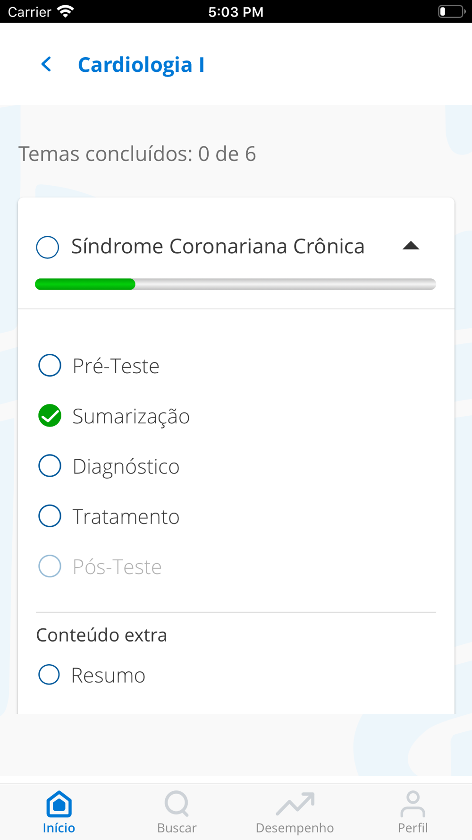Toggle the Síndrome Coronariana Crônica topic circle
The width and height of the screenshot is (472, 840).
[48, 247]
